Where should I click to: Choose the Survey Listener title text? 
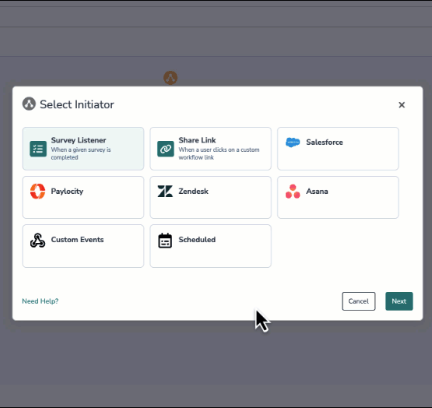tap(79, 140)
